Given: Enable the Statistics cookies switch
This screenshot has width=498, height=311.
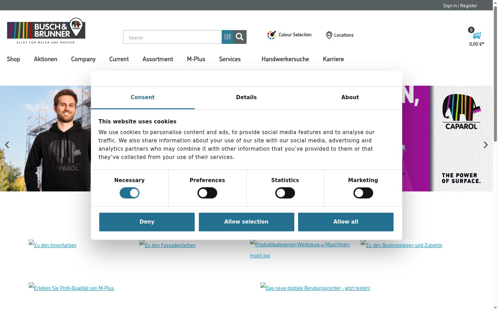Looking at the screenshot, I should [285, 193].
